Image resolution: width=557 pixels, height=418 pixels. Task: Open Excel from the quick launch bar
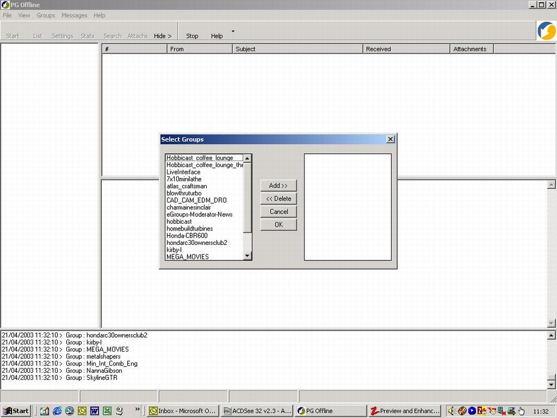(x=107, y=411)
